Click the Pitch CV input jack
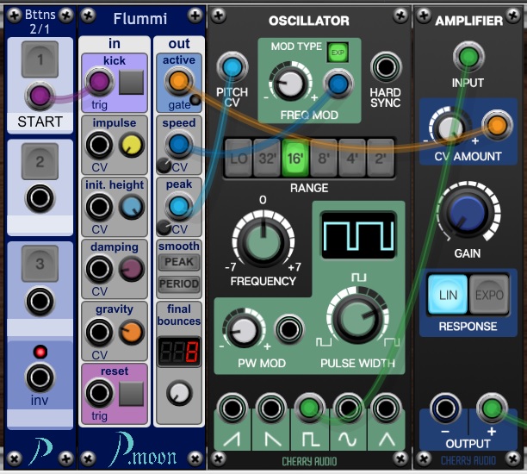Image resolution: width=527 pixels, height=474 pixels. coord(230,66)
